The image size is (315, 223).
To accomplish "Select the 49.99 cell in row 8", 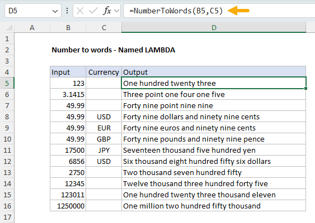I will point(68,117).
